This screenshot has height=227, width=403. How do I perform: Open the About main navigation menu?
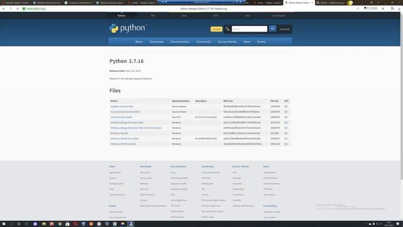[139, 42]
